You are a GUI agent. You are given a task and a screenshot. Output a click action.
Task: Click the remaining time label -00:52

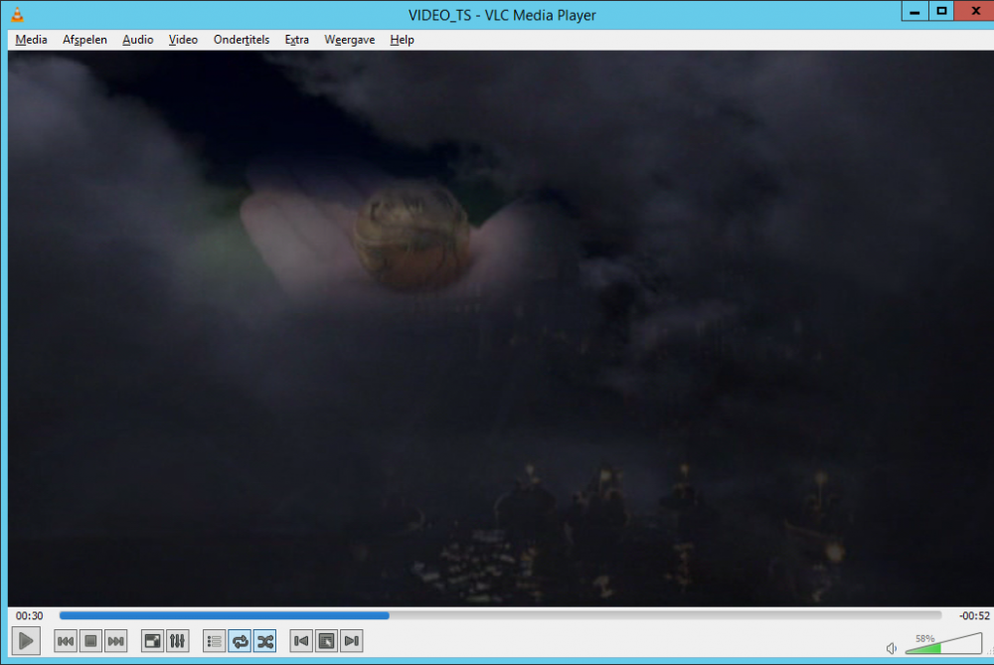click(973, 616)
